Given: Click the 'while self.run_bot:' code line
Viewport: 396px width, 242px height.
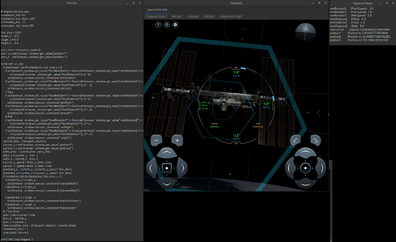Looking at the screenshot, I should [12, 64].
